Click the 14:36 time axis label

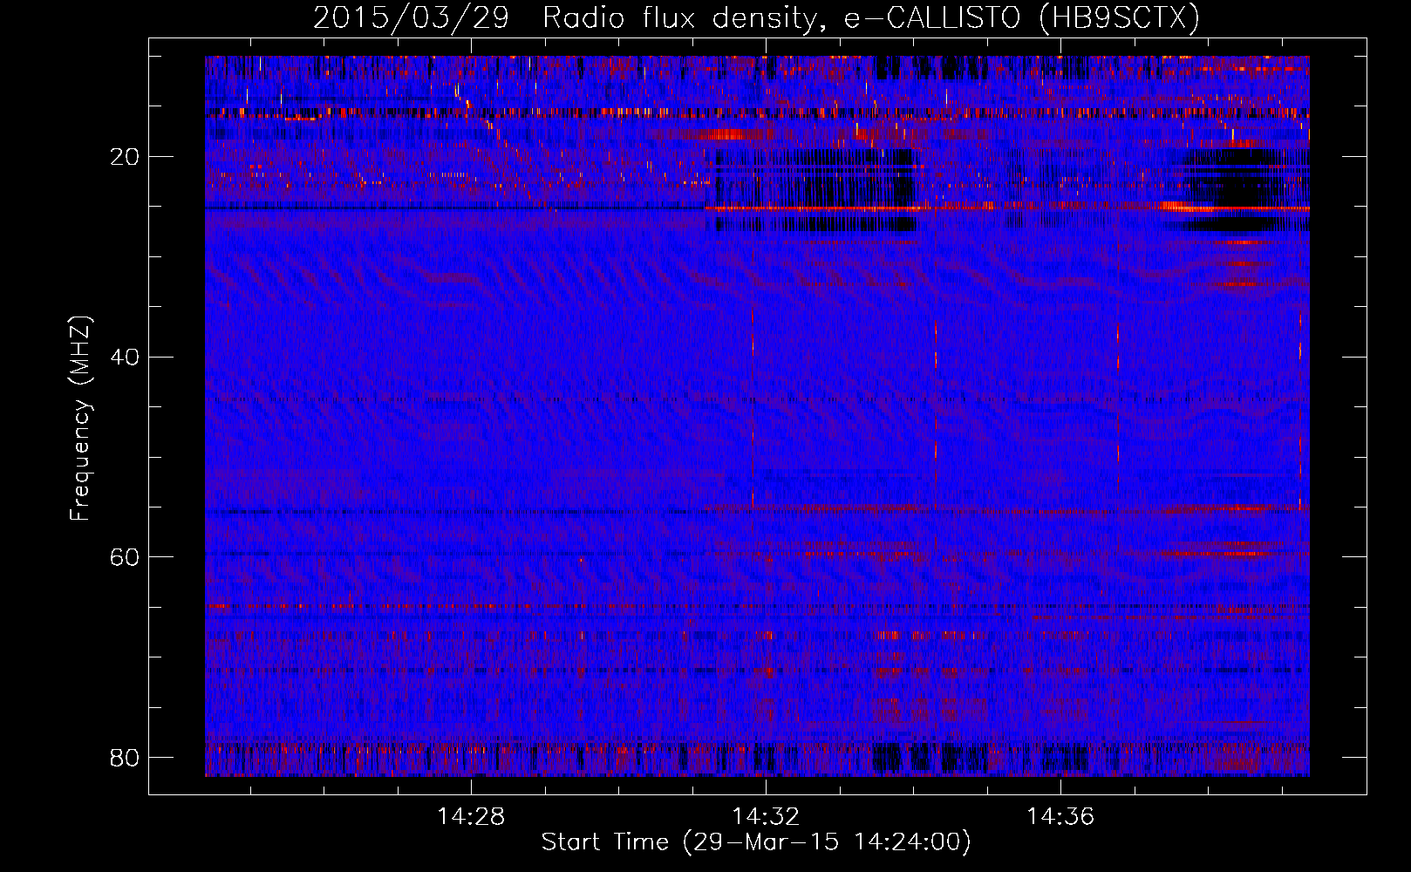(1060, 816)
